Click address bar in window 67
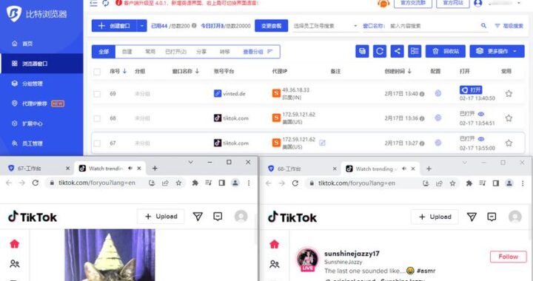The image size is (533, 281). (x=115, y=183)
